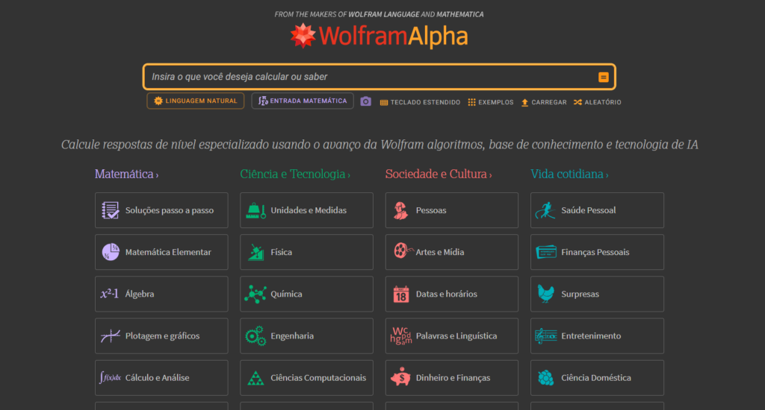Click the Plotagem e gráficos curve icon
The height and width of the screenshot is (410, 765).
pyautogui.click(x=111, y=336)
